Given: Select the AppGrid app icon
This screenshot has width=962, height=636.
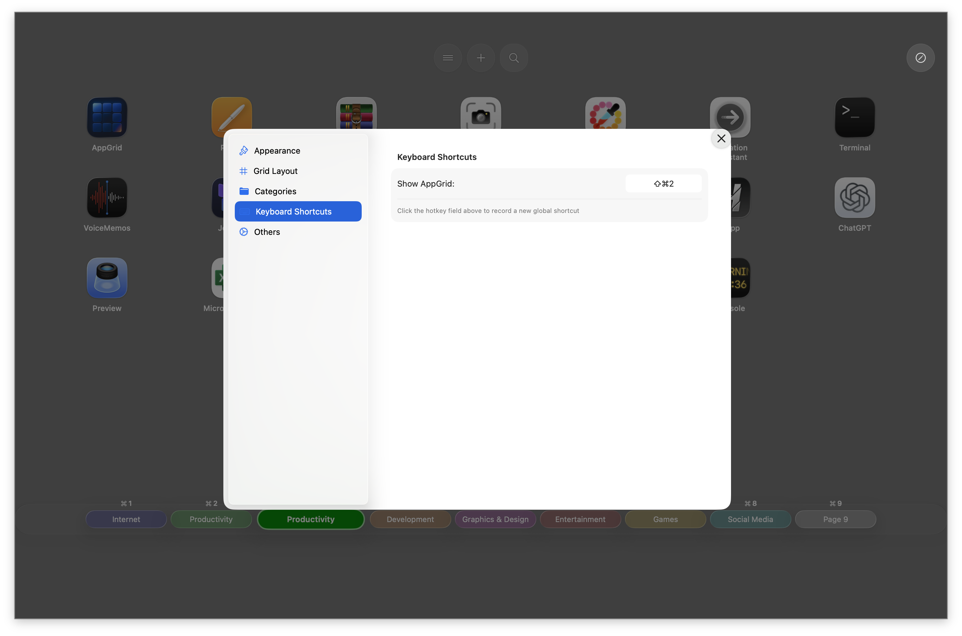Looking at the screenshot, I should (106, 117).
